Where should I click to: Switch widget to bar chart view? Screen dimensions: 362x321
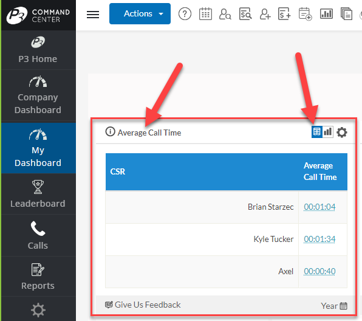328,132
